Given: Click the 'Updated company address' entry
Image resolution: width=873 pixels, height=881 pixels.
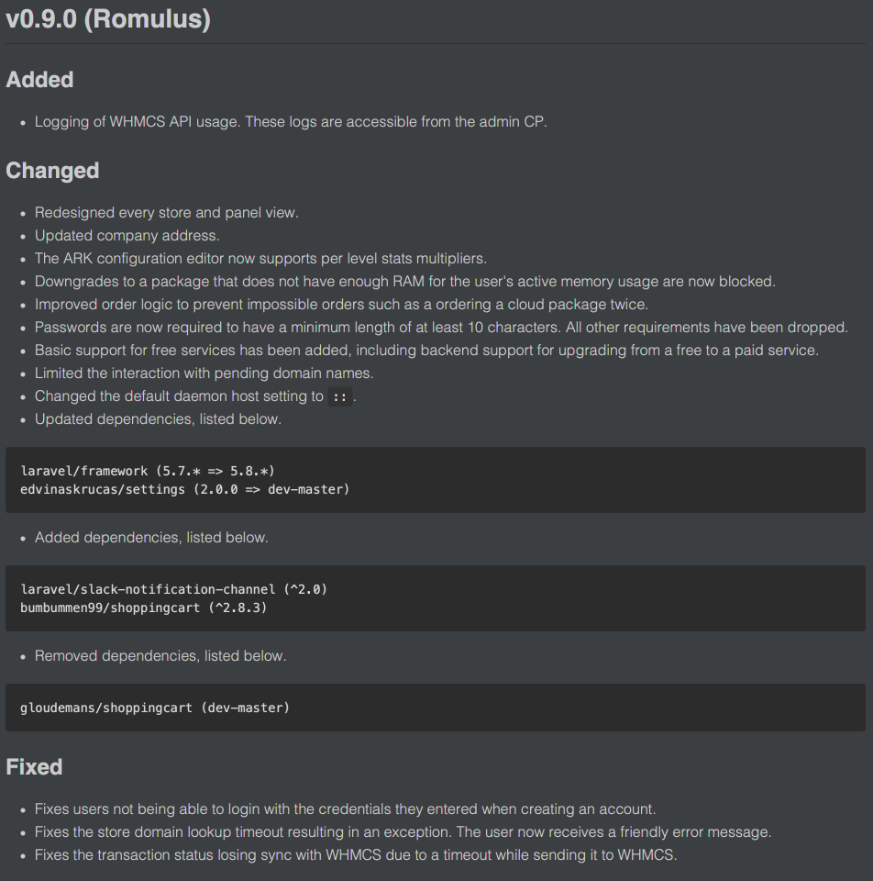Looking at the screenshot, I should click(127, 236).
